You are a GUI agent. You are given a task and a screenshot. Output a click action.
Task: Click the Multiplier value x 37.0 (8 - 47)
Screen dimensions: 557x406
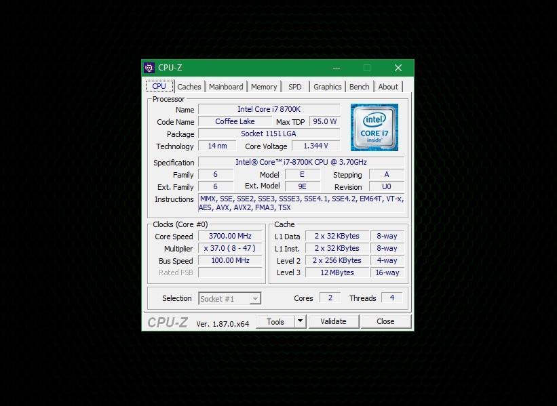(x=230, y=248)
